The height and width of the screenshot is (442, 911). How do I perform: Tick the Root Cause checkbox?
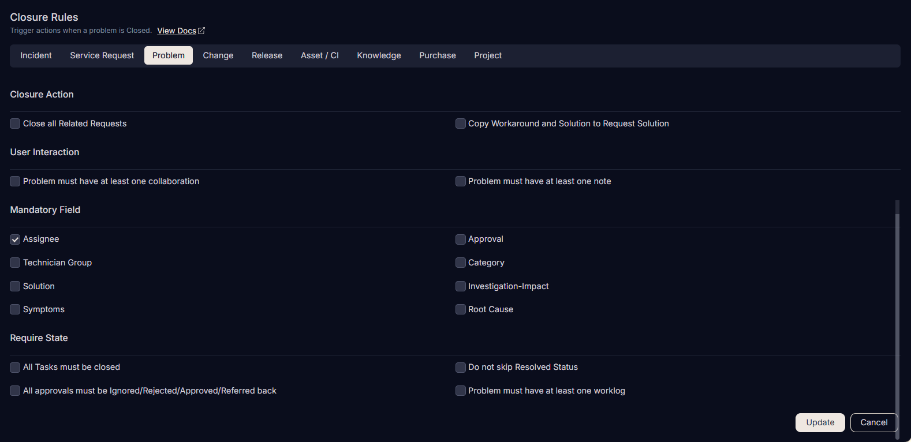(460, 309)
